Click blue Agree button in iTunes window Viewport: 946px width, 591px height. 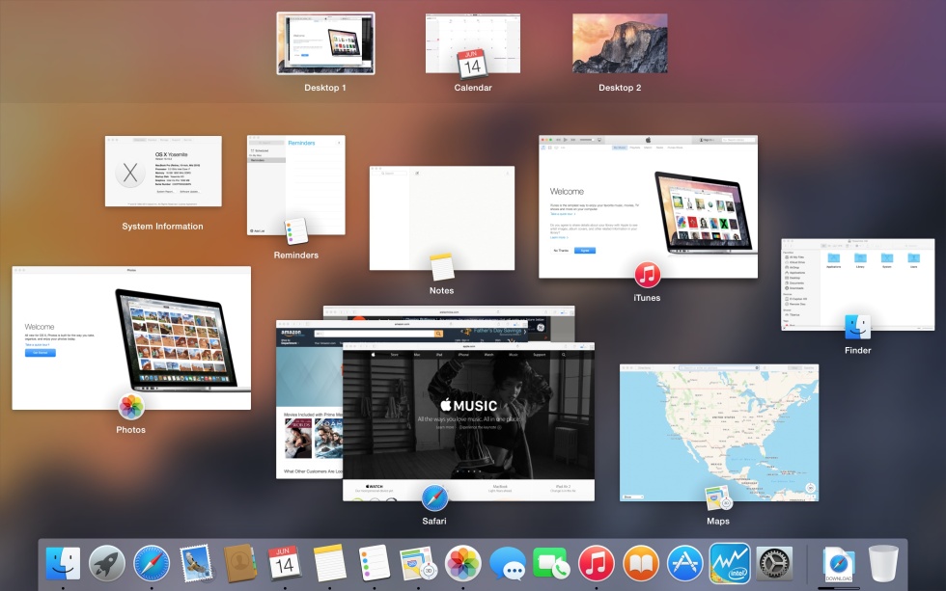coord(585,250)
